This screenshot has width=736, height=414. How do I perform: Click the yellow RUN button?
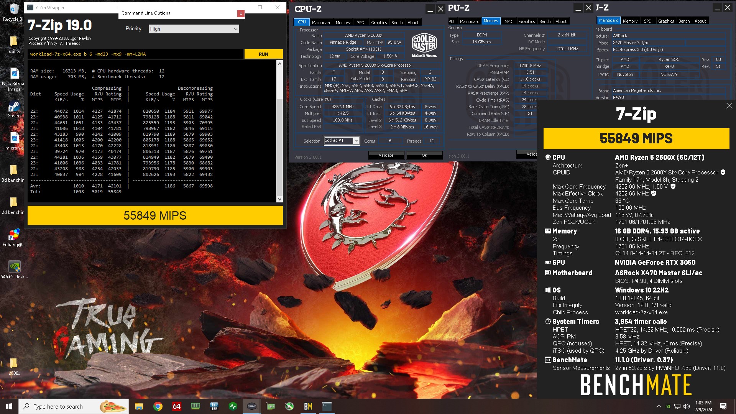click(263, 54)
